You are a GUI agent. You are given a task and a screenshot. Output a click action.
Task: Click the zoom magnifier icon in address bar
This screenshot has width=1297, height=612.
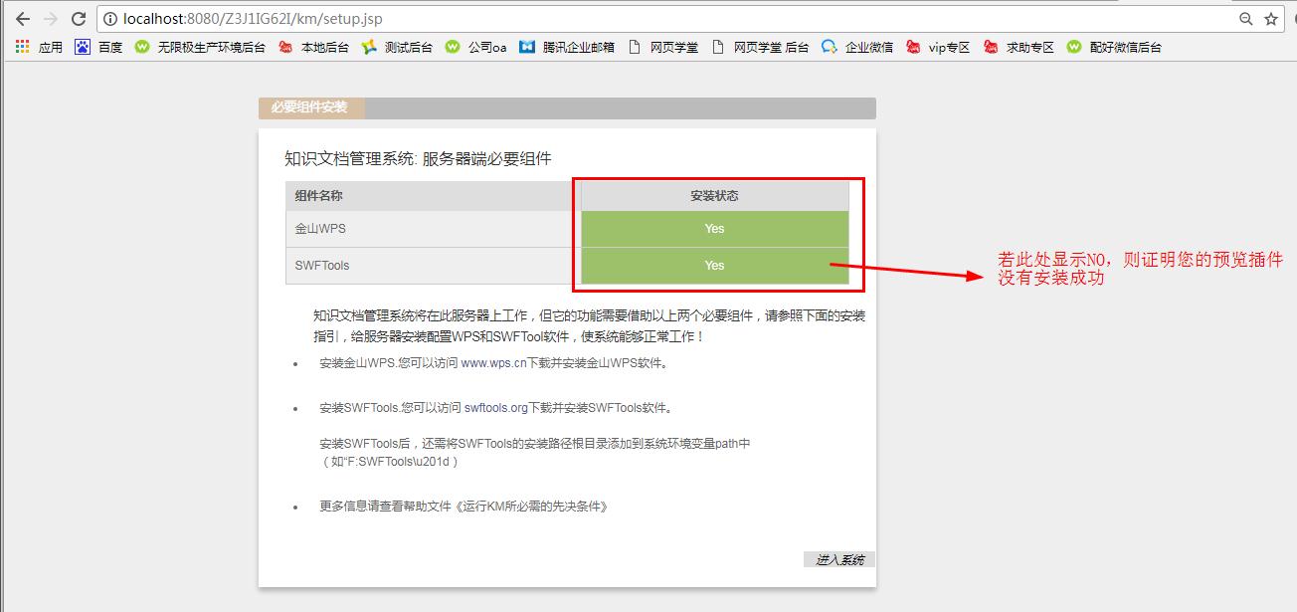[1245, 19]
